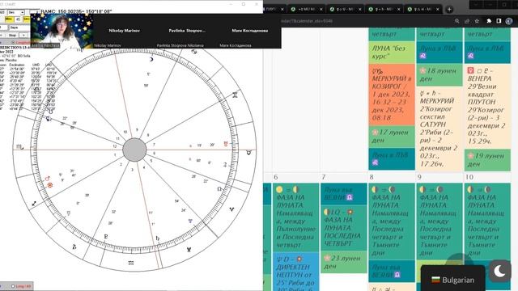The height and width of the screenshot is (291, 518).
Task: Select the Nikolay Marinov participant tile
Action: coord(124,31)
